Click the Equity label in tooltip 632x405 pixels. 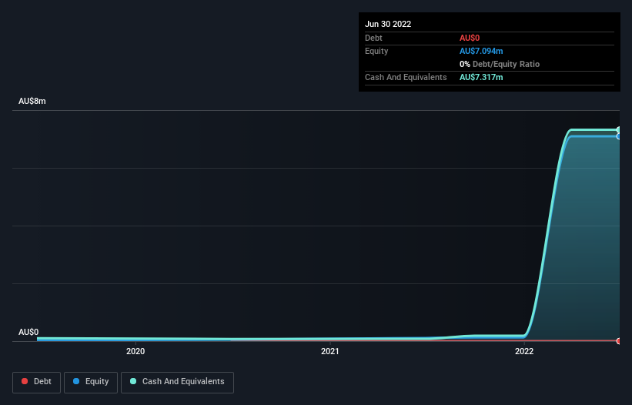[376, 51]
